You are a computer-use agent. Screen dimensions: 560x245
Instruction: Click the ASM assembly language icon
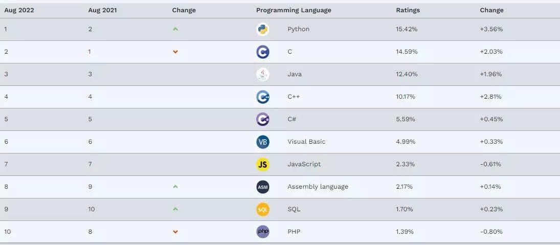[262, 187]
